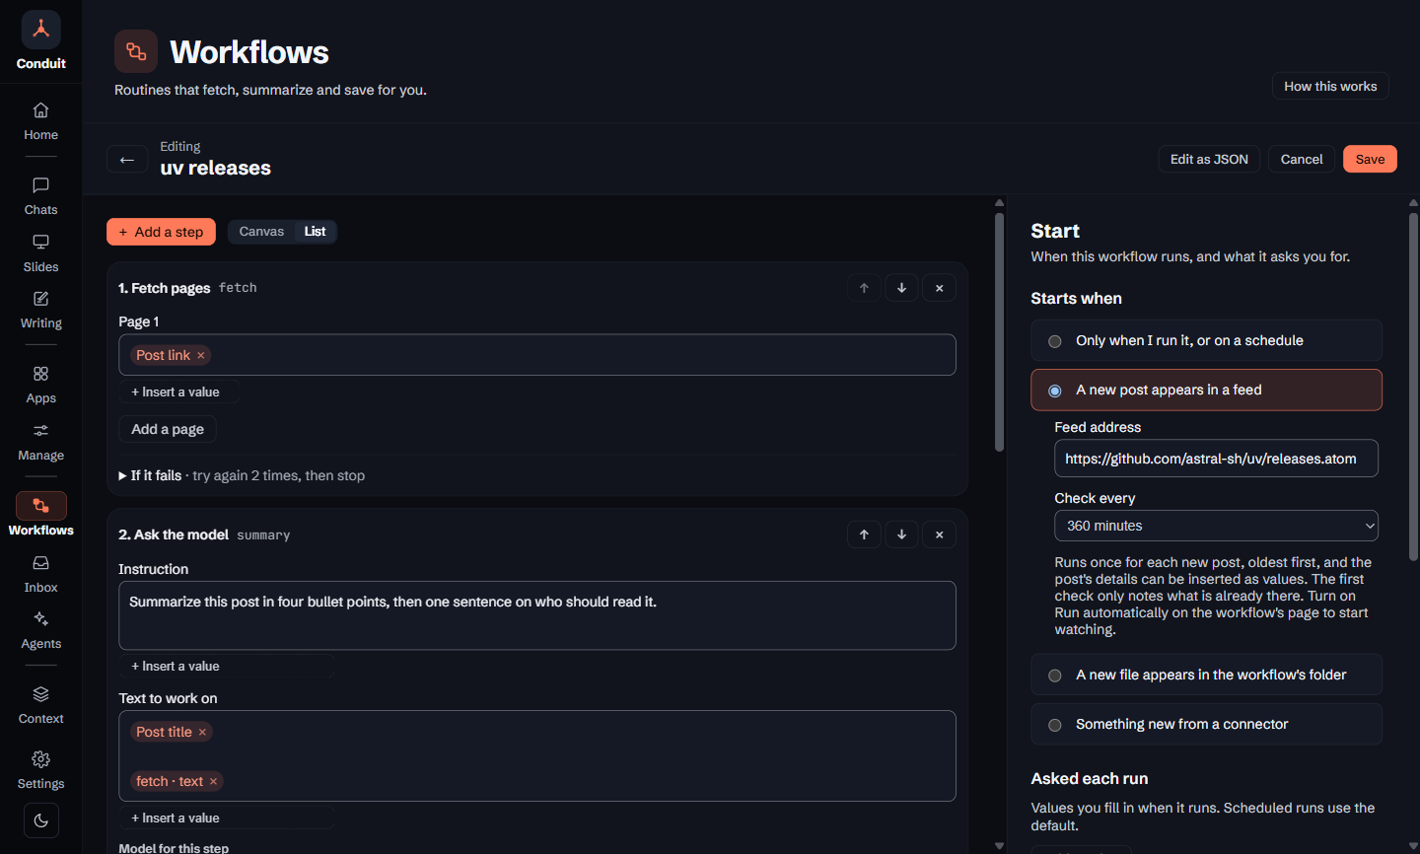Expand the If it fails section
This screenshot has width=1420, height=854.
[242, 476]
